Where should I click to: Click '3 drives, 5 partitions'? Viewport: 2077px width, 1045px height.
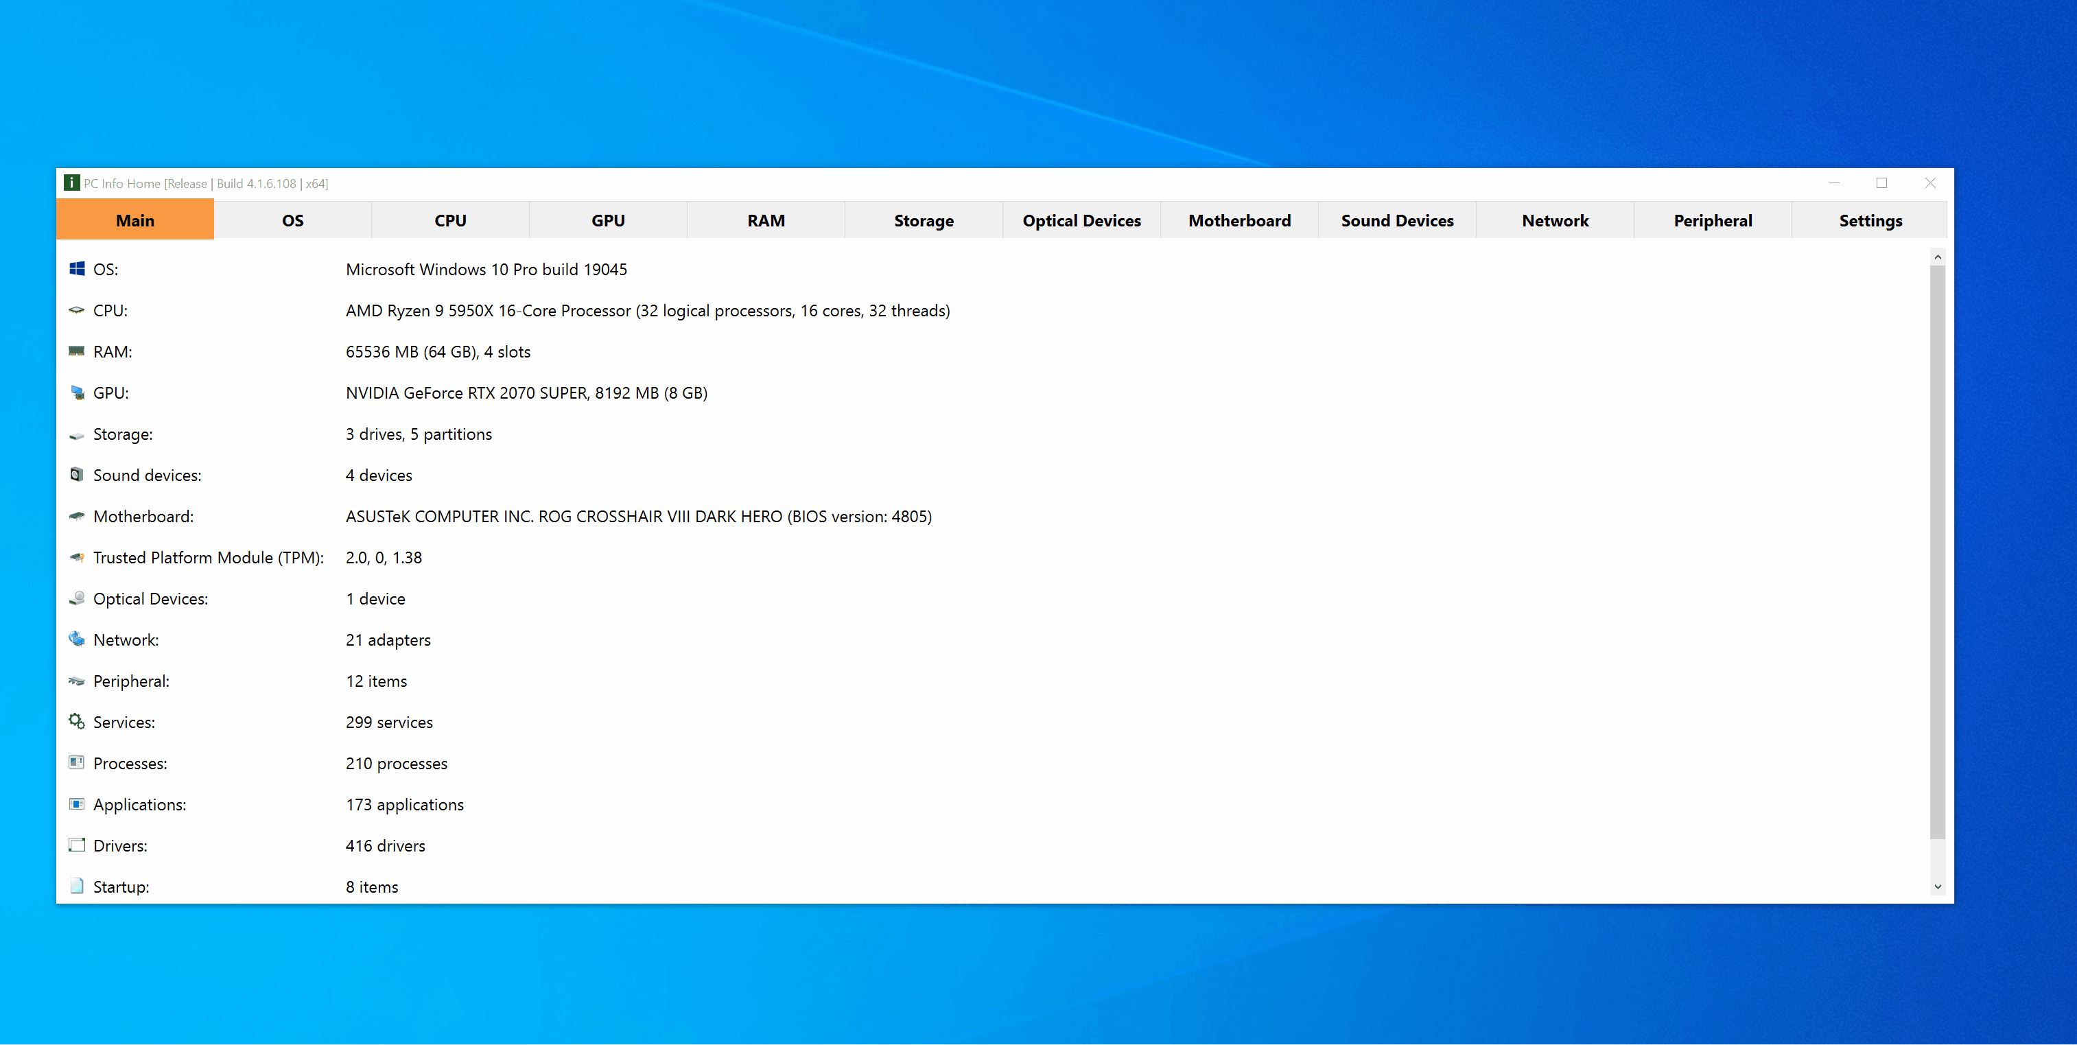[419, 434]
